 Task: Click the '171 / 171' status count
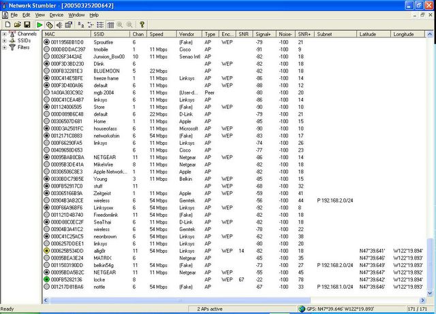[417, 309]
